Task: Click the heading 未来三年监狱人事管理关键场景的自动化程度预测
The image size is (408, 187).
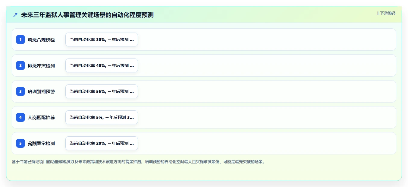Action: click(x=87, y=15)
